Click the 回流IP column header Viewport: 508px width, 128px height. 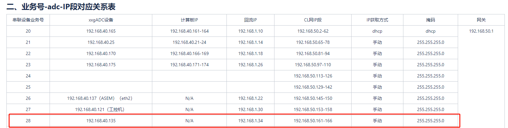point(250,20)
